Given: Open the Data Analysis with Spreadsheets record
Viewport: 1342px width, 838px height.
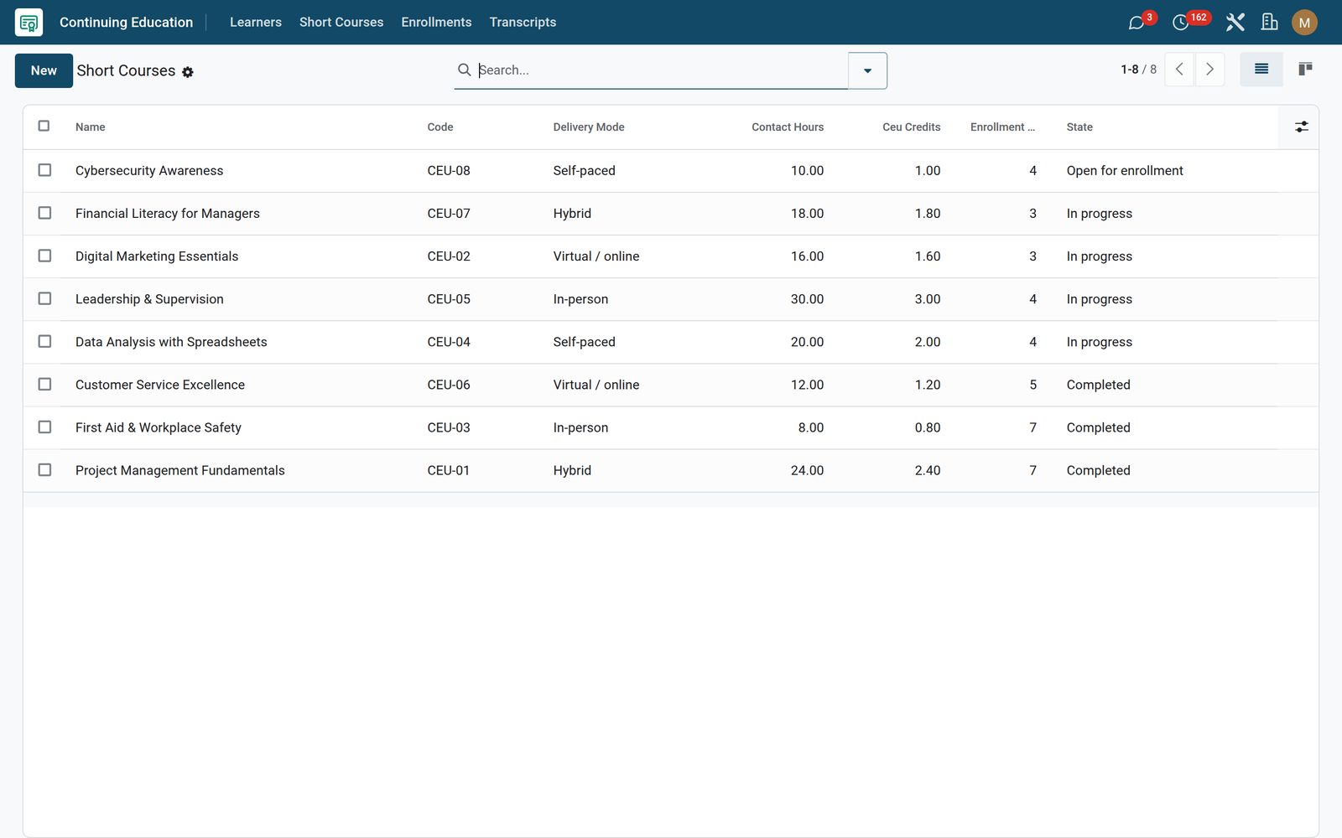Looking at the screenshot, I should (x=171, y=342).
